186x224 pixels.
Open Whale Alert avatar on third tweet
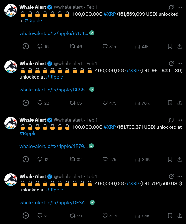tap(11, 123)
